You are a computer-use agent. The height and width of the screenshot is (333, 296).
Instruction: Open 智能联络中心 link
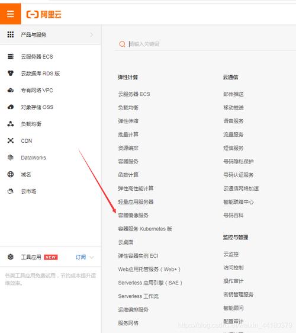pyautogui.click(x=239, y=201)
